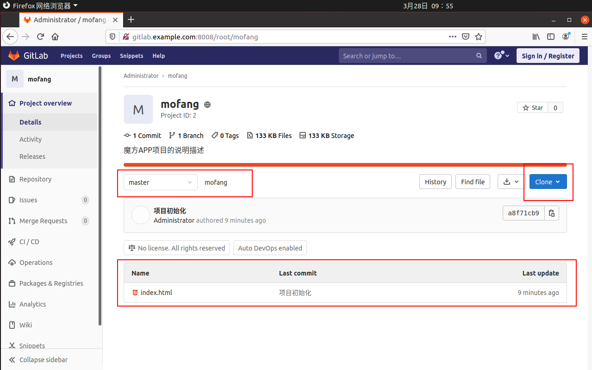Go to Snippets in top navigation
The height and width of the screenshot is (370, 592).
click(x=131, y=56)
